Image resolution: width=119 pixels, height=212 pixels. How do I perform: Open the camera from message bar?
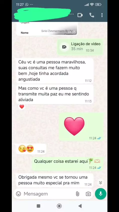88,194
